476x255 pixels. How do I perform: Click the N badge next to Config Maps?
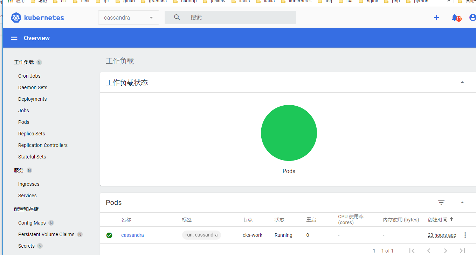click(51, 223)
